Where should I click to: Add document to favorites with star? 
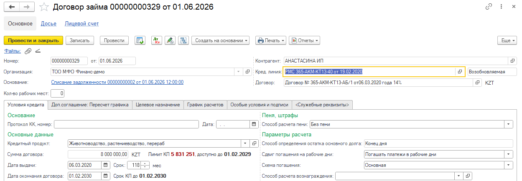click(x=43, y=7)
